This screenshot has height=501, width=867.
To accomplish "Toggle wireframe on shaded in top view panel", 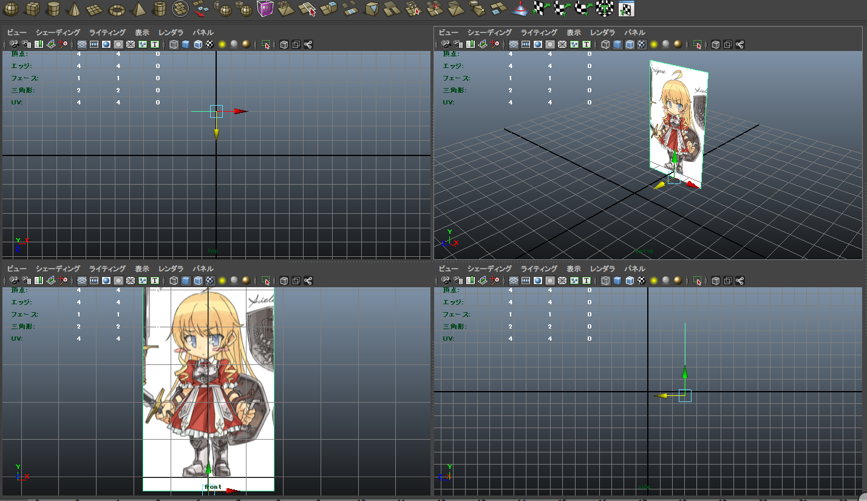I will [198, 44].
